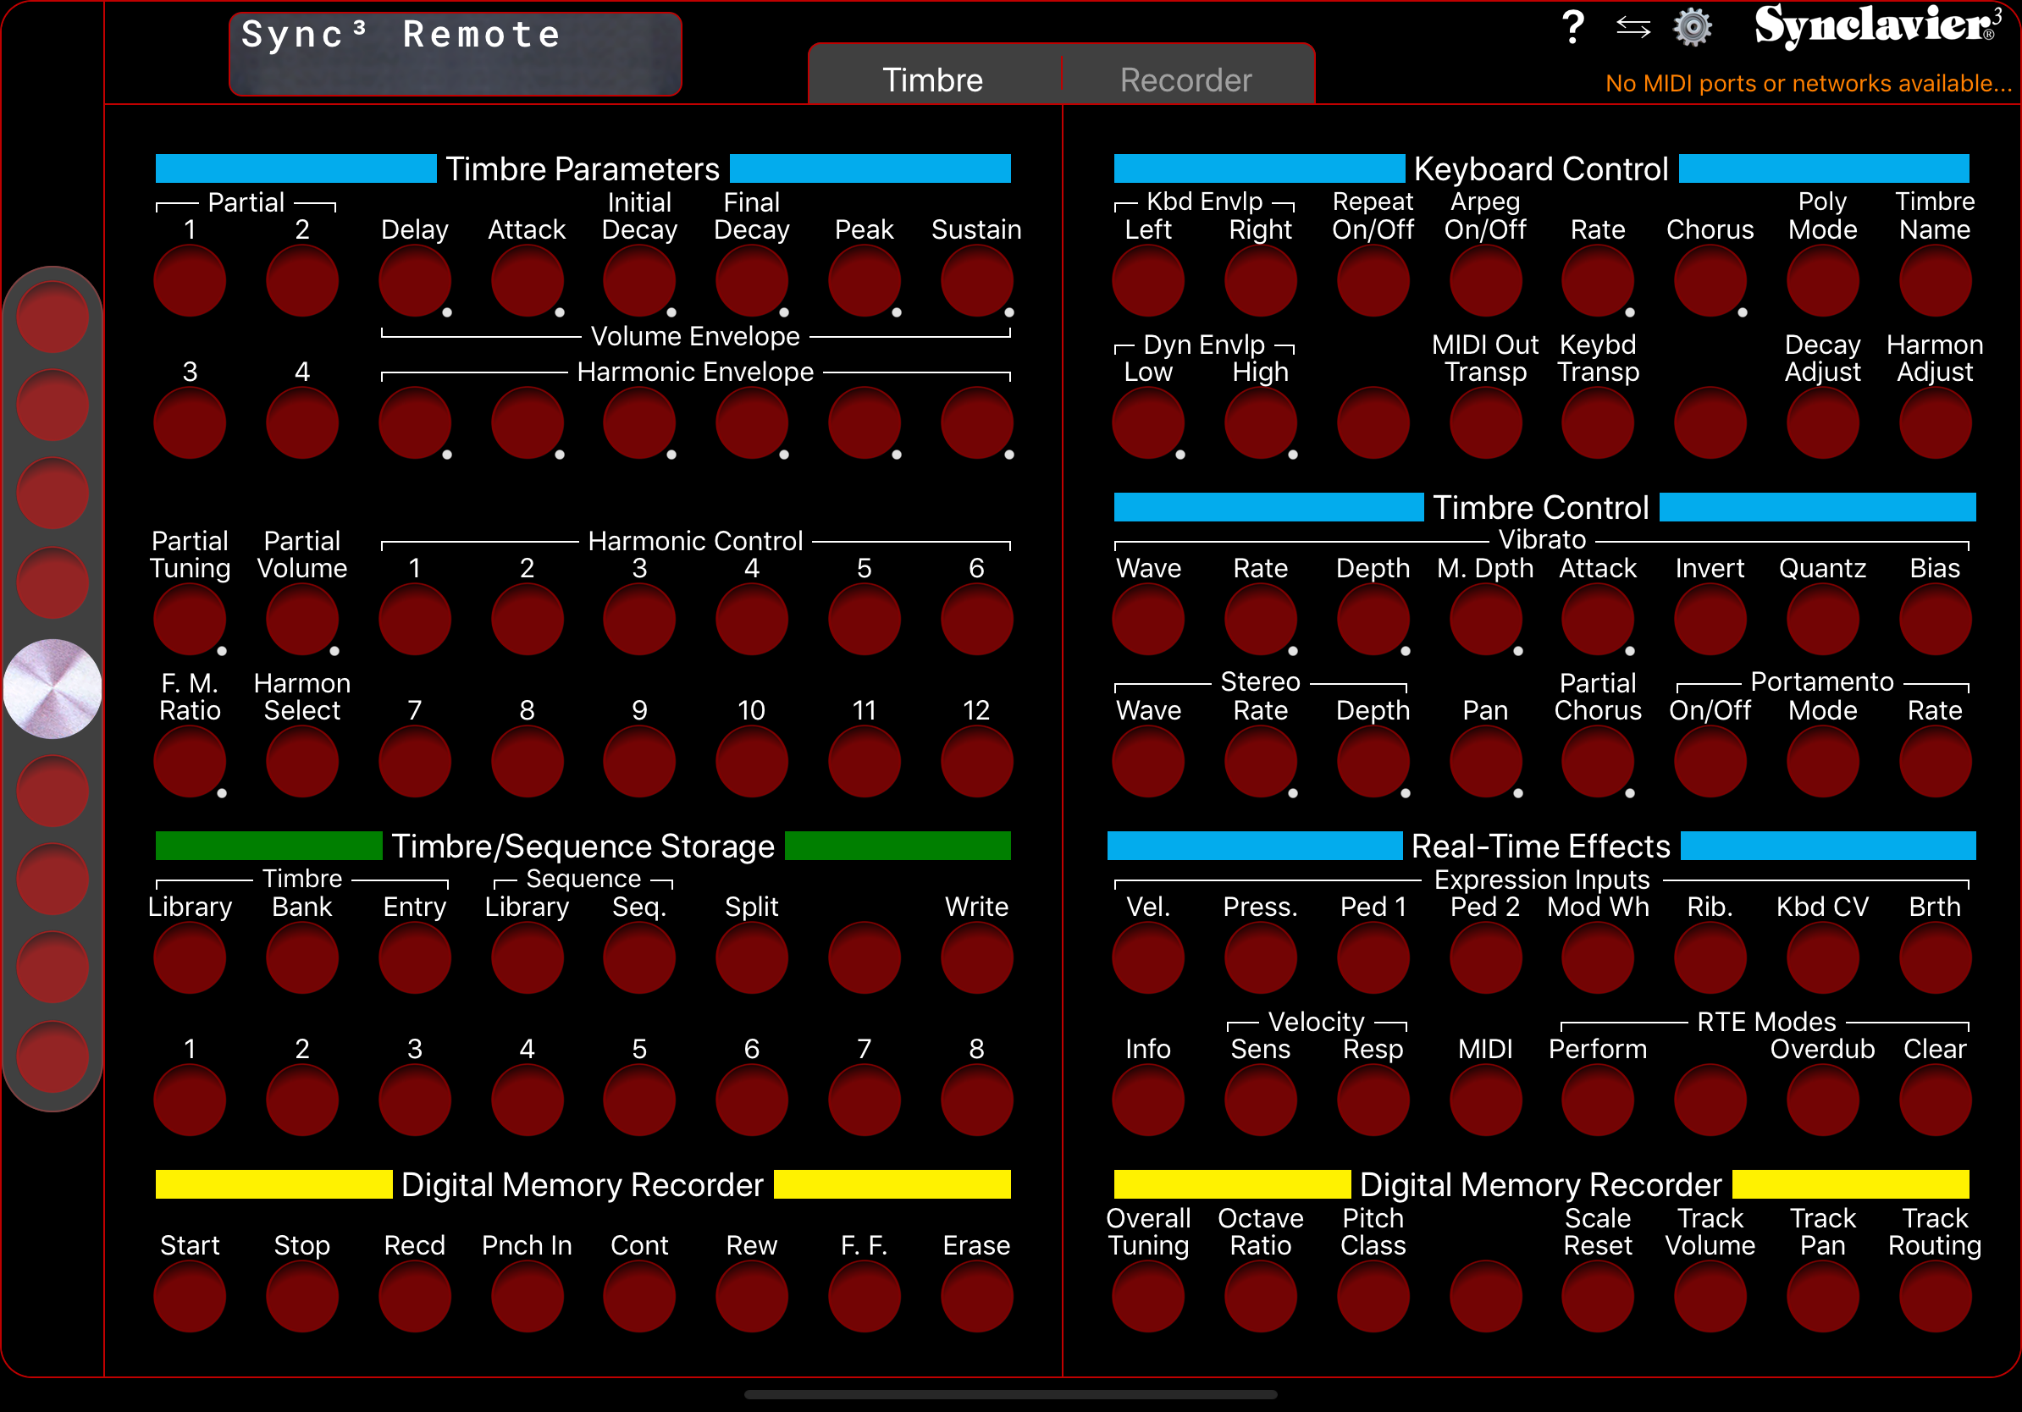This screenshot has height=1412, width=2022.
Task: Click the Keybd Transp button
Action: [x=1599, y=423]
